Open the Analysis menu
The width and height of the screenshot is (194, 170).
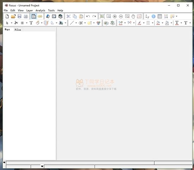coord(40,10)
